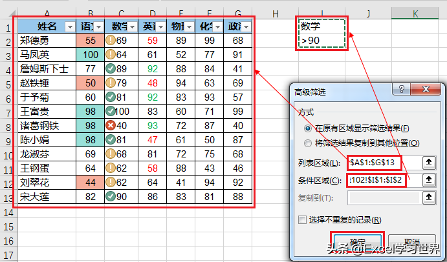Click column header J
447x262 pixels.
[368, 14]
